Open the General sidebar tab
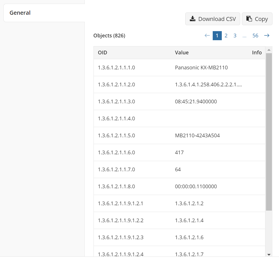Image resolution: width=279 pixels, height=261 pixels. pos(44,13)
